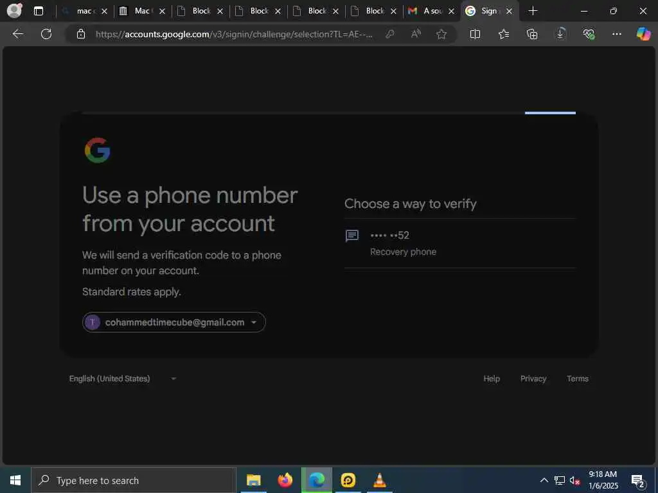Open Split screen view
The image size is (658, 493).
click(x=475, y=34)
